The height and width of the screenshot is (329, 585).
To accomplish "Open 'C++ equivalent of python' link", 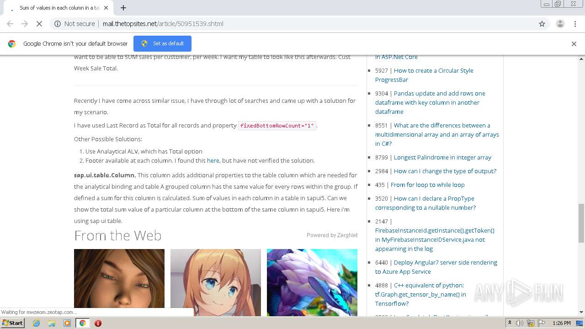I will pyautogui.click(x=420, y=294).
